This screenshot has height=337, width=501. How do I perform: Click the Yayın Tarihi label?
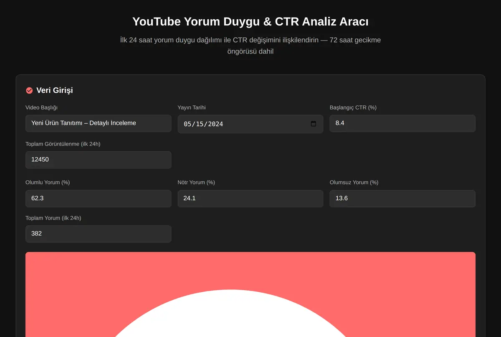click(x=192, y=107)
